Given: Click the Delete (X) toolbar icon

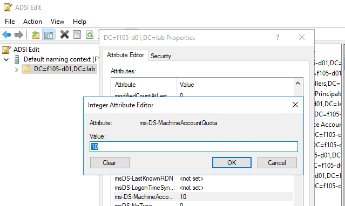Looking at the screenshot, I should 64,35.
